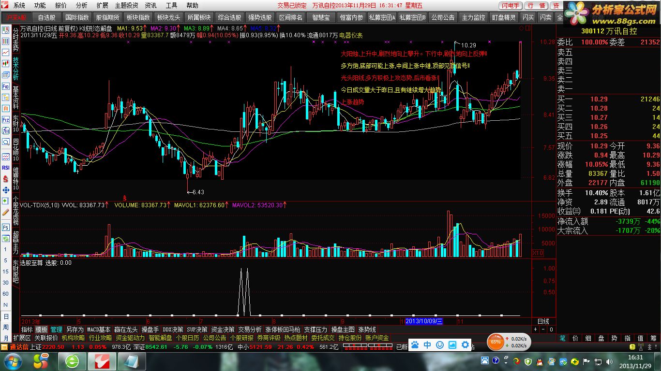661x371 pixels.
Task: Click the minus zoom button beside 日线
Action: pyautogui.click(x=542, y=329)
